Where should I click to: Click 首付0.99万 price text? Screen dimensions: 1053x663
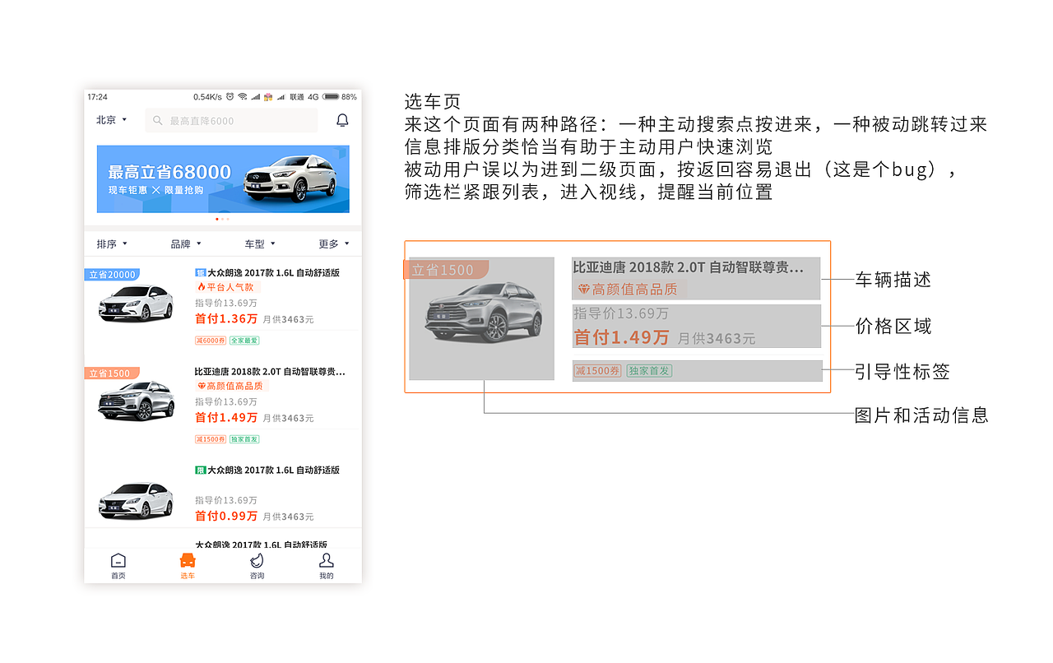click(x=226, y=517)
